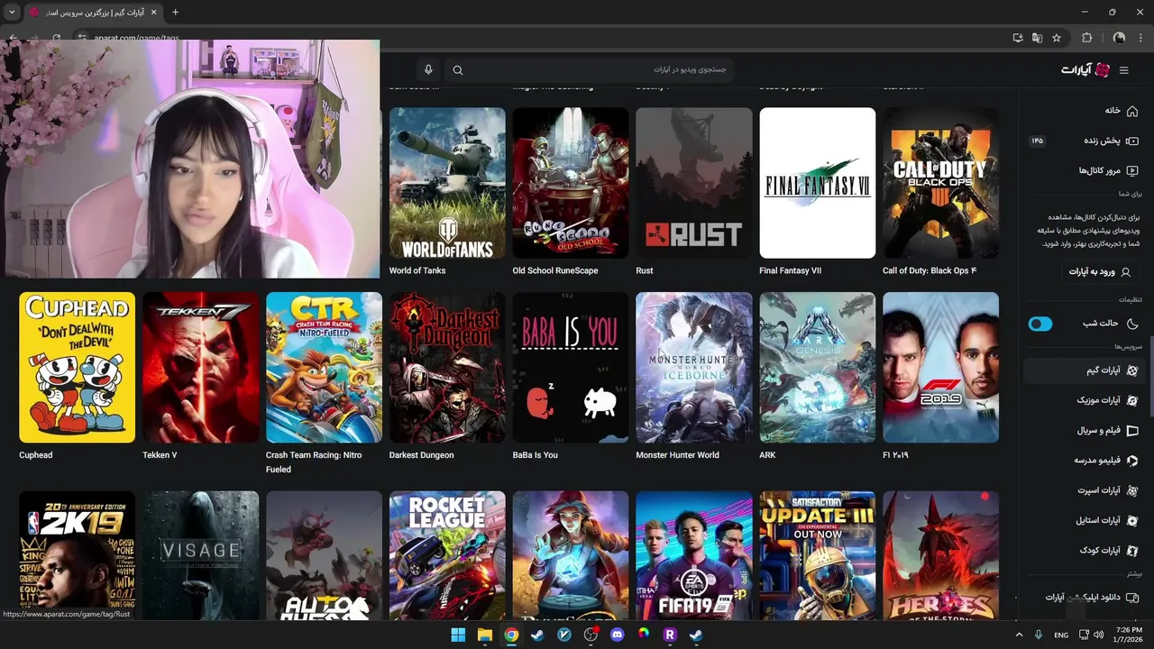This screenshot has width=1154, height=649.
Task: Click the install app icon in address bar
Action: click(x=1018, y=38)
